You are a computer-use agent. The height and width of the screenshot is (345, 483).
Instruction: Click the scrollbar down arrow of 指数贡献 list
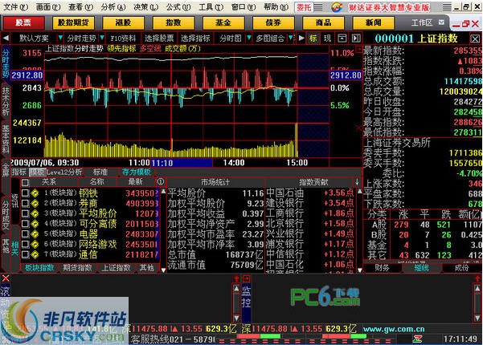pyautogui.click(x=359, y=270)
